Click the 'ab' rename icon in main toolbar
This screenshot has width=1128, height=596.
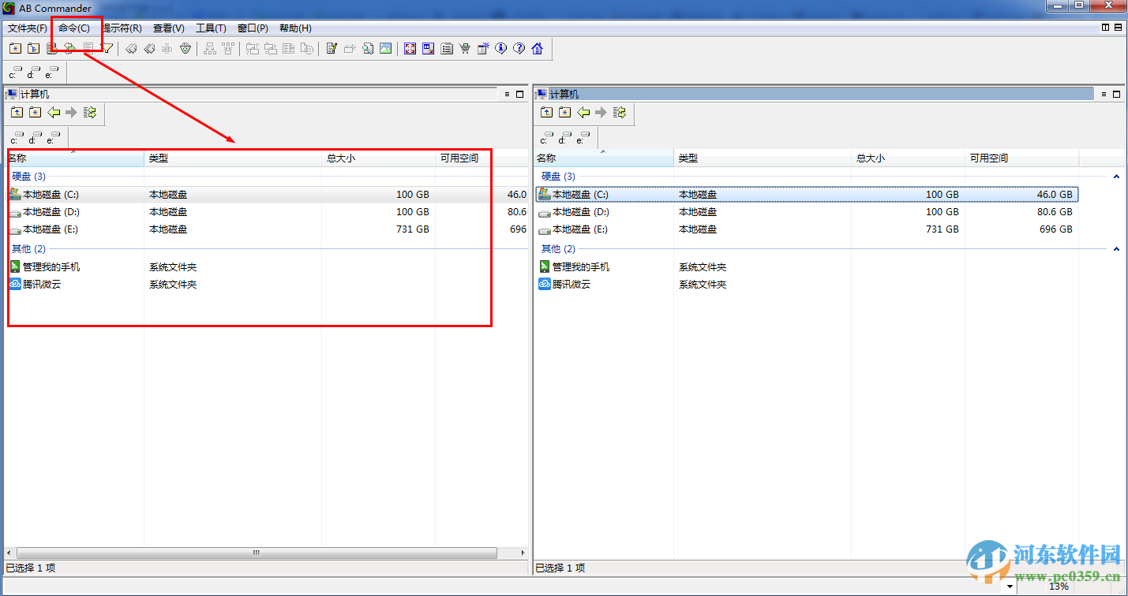coord(167,49)
